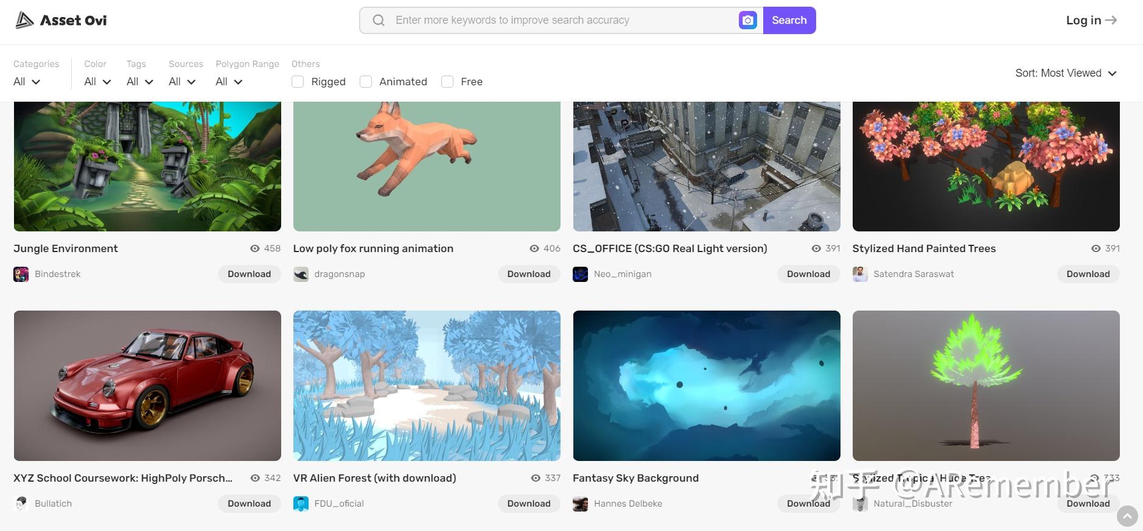Click views eye icon on XYZ School Coursework
This screenshot has height=531, width=1143.
point(255,478)
